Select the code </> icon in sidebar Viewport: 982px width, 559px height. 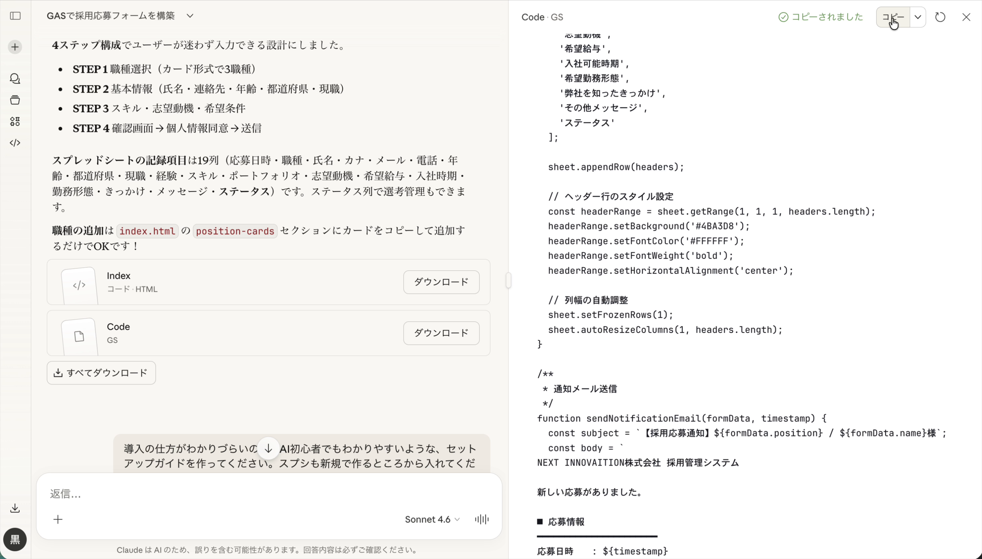coord(15,143)
